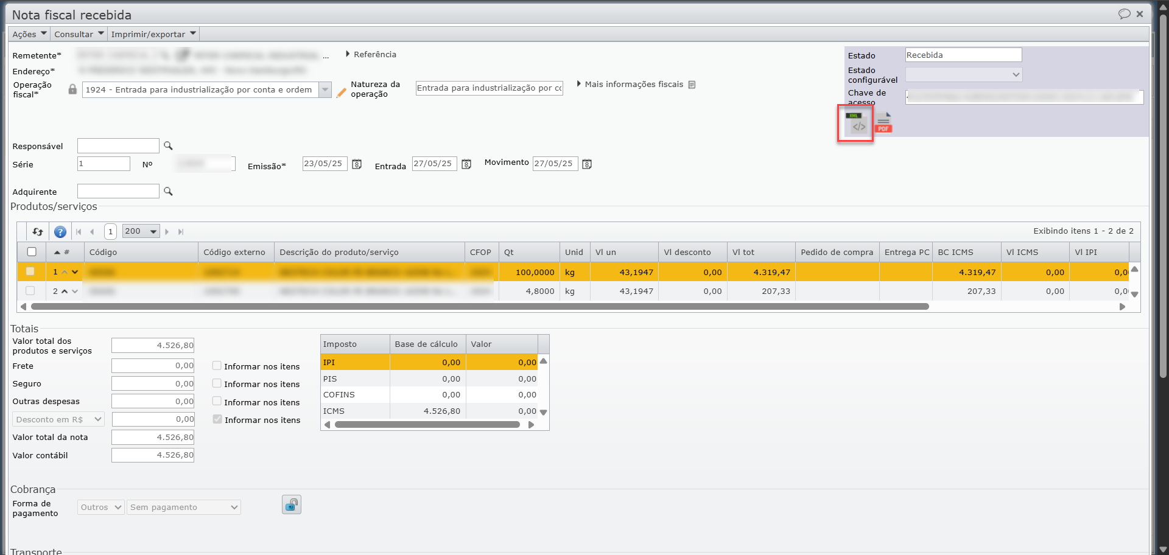Check the checkbox for item row 2
Viewport: 1169px width, 555px height.
(30, 291)
